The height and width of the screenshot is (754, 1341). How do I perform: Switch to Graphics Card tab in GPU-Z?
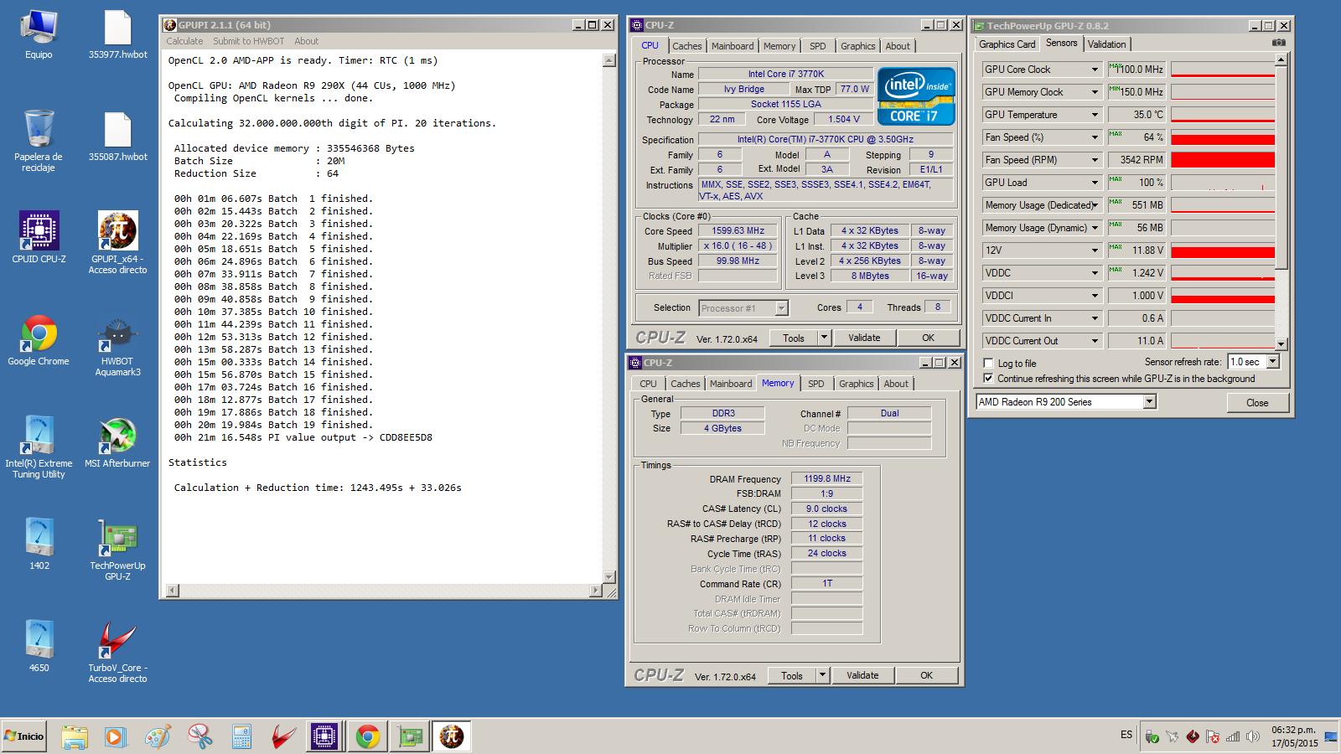click(x=1007, y=44)
